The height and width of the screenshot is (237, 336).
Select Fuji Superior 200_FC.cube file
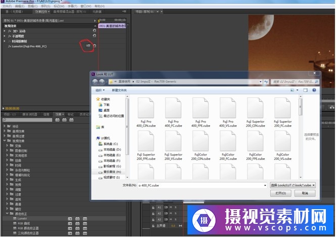pyautogui.click(x=282, y=112)
